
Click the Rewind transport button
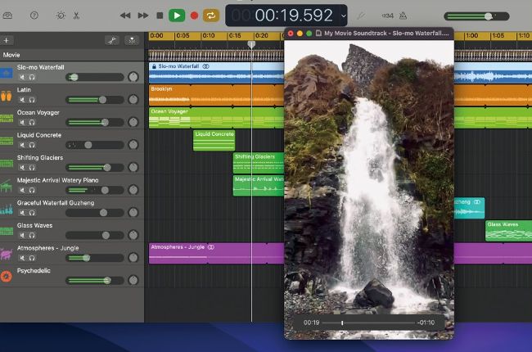pos(125,16)
